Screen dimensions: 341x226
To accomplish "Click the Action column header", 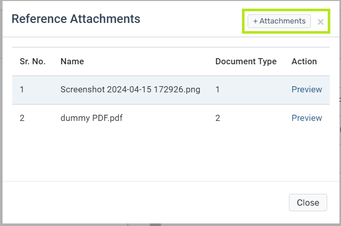I will click(304, 62).
